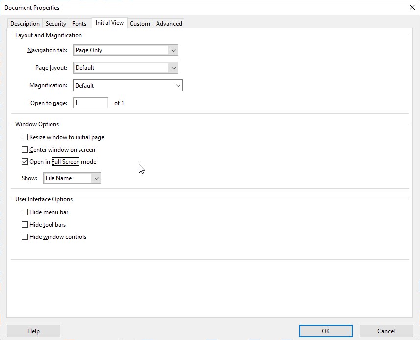Click the Page layout label text
The height and width of the screenshot is (340, 420).
coord(51,68)
